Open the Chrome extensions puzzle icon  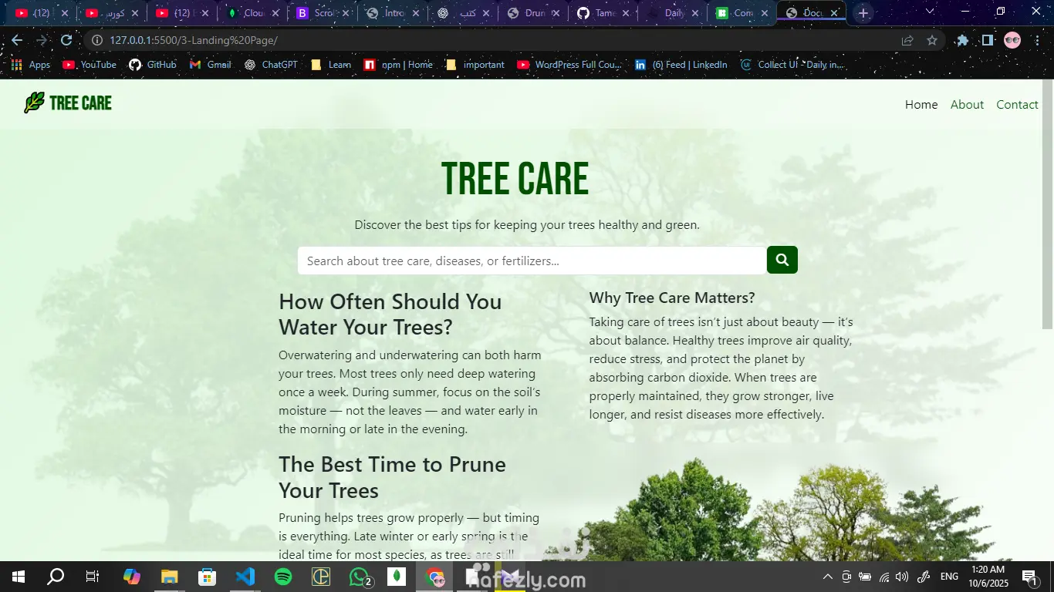click(x=963, y=40)
